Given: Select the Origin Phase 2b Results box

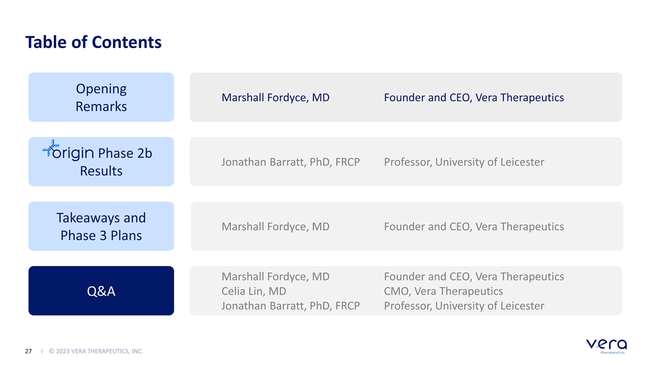Looking at the screenshot, I should 101,162.
